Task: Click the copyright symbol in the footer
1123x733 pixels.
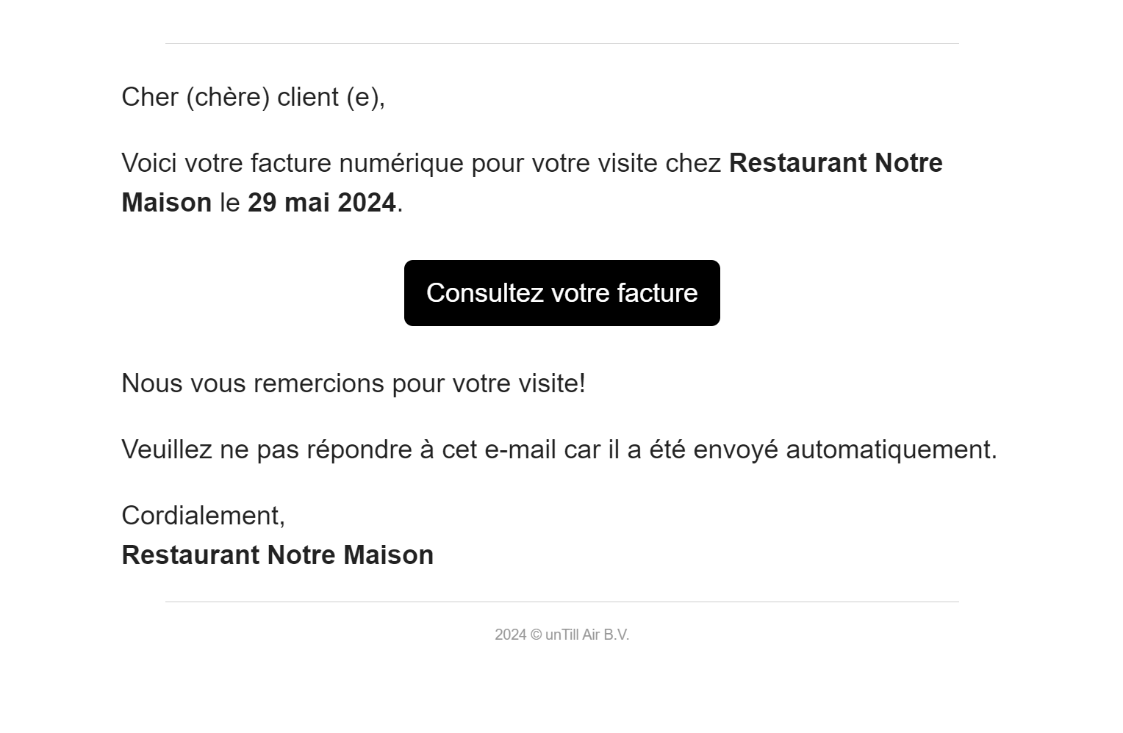Action: pos(536,635)
